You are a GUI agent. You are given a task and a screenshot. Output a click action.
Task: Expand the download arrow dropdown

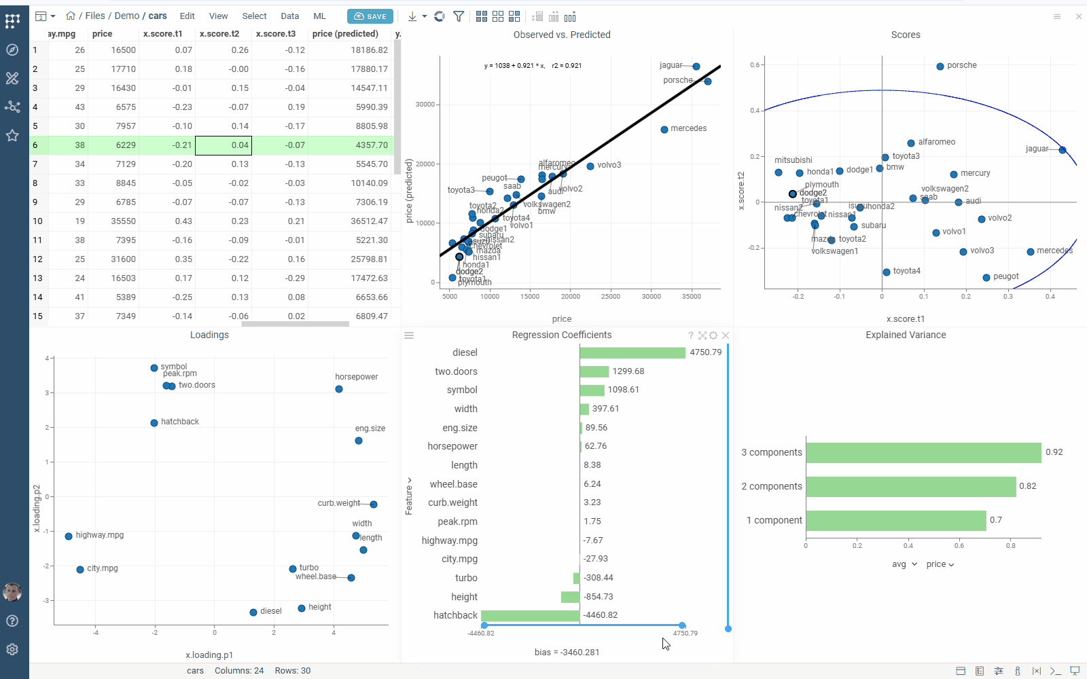pyautogui.click(x=425, y=16)
